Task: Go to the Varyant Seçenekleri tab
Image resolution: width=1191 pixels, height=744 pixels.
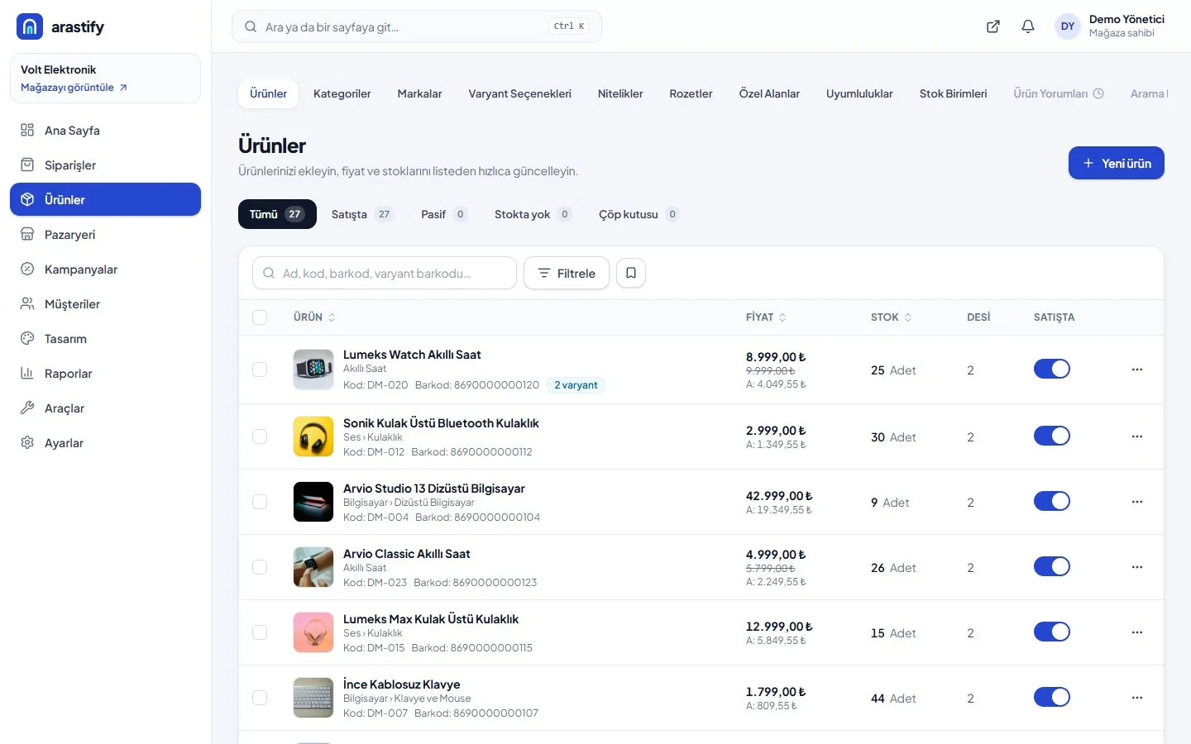Action: [x=519, y=93]
